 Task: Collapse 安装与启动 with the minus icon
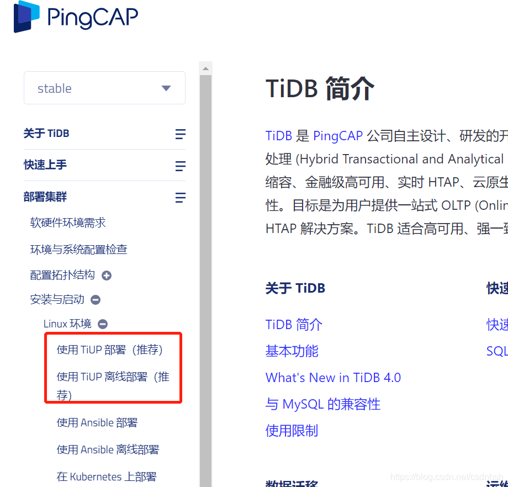(96, 300)
